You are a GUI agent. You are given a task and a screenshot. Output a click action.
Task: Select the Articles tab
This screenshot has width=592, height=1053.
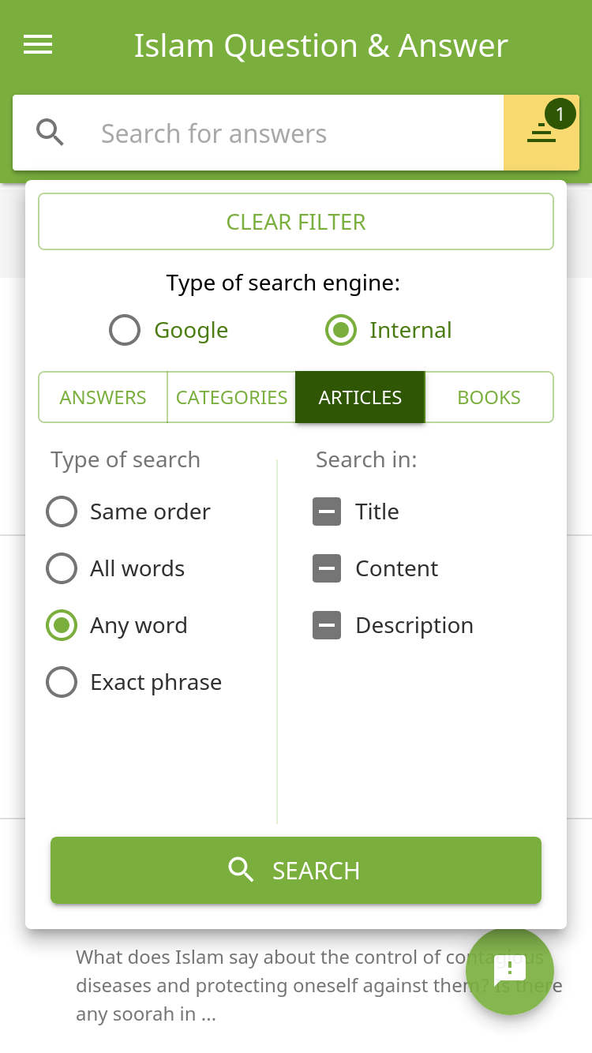[360, 397]
